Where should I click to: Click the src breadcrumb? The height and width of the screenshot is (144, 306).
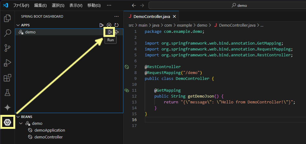click(x=131, y=25)
